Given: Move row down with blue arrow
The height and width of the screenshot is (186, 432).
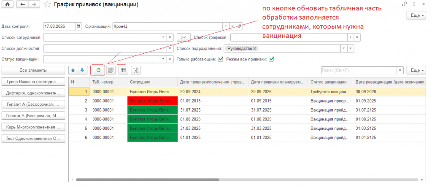Looking at the screenshot, I should (82, 70).
